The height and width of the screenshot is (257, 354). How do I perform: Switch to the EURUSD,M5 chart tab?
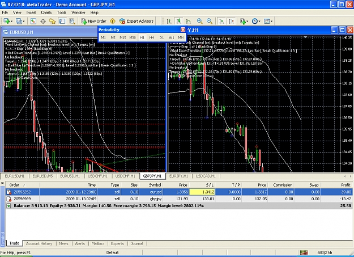[x=42, y=176]
